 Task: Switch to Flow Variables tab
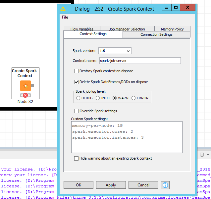[82, 29]
